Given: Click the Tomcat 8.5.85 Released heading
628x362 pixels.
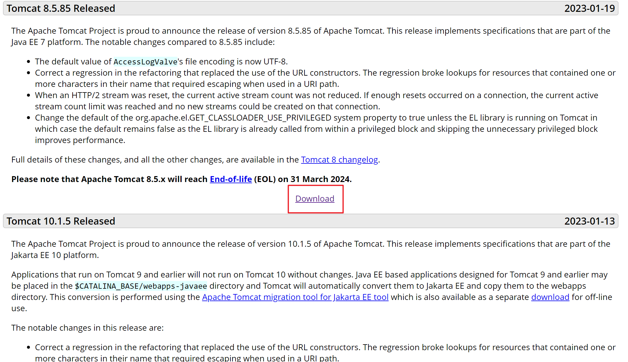Looking at the screenshot, I should (x=61, y=8).
